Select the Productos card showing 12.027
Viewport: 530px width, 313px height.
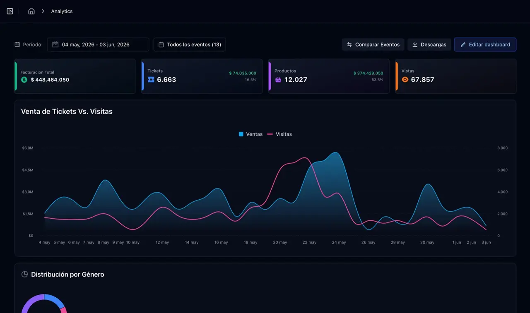point(329,76)
